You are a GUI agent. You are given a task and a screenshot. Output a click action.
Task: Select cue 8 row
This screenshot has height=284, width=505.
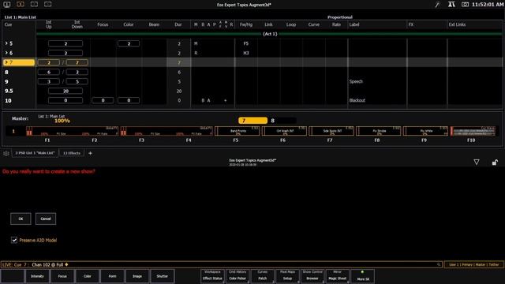pyautogui.click(x=252, y=72)
